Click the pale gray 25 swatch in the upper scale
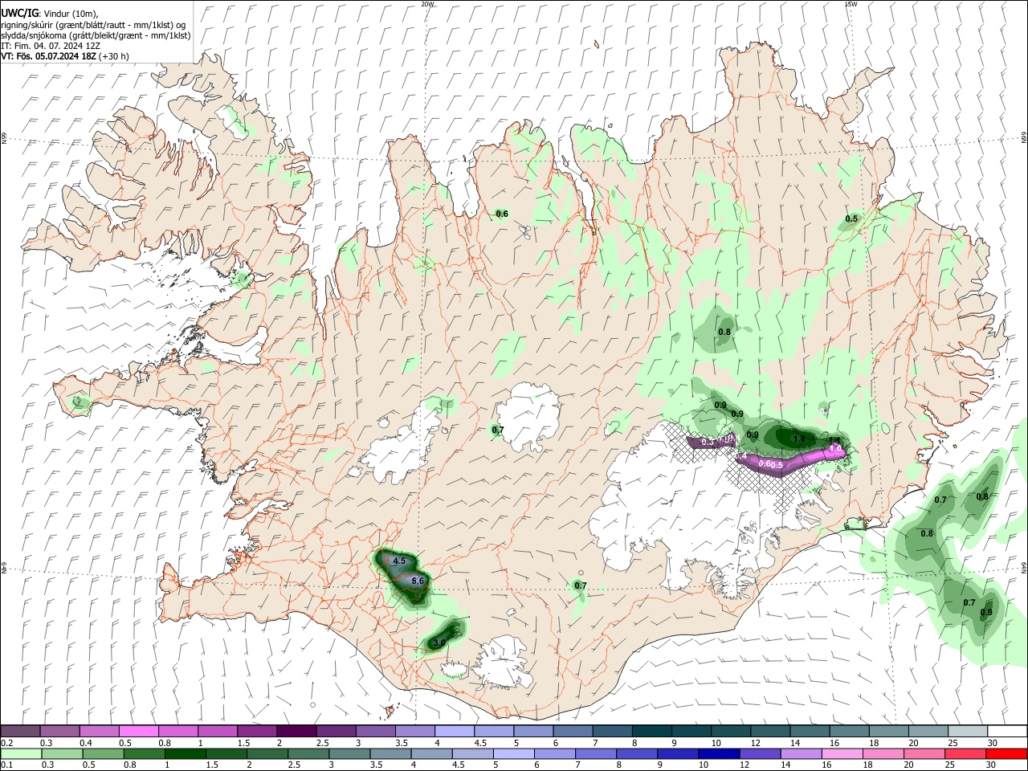Viewport: 1028px width, 771px height. tap(968, 732)
